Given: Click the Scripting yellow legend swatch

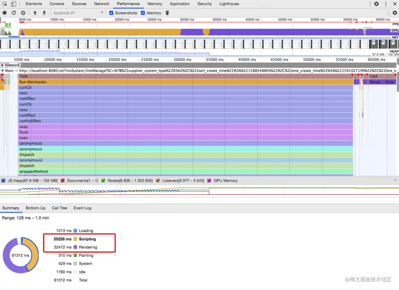Looking at the screenshot, I should (75, 239).
